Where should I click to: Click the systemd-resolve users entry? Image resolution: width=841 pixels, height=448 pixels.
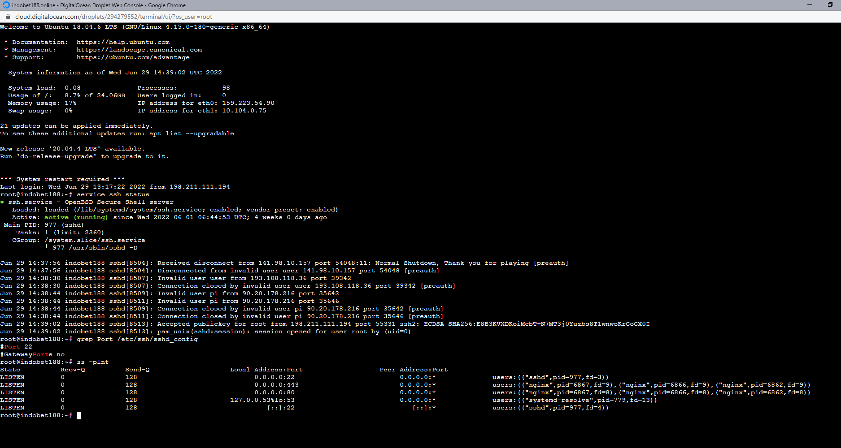pyautogui.click(x=575, y=400)
